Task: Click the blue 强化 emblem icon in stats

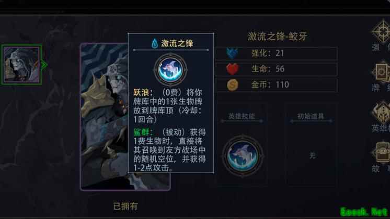Action: [232, 53]
